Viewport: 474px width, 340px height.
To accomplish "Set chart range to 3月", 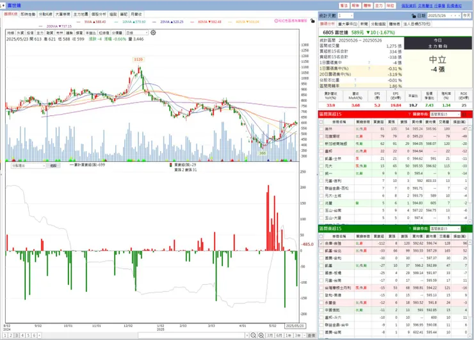I will pos(270,336).
